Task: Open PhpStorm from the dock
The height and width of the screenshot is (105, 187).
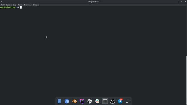Action: 82,101
